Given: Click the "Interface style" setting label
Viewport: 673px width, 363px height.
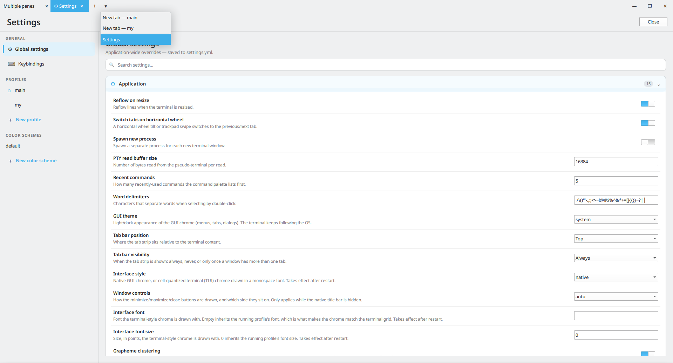Looking at the screenshot, I should 129,274.
